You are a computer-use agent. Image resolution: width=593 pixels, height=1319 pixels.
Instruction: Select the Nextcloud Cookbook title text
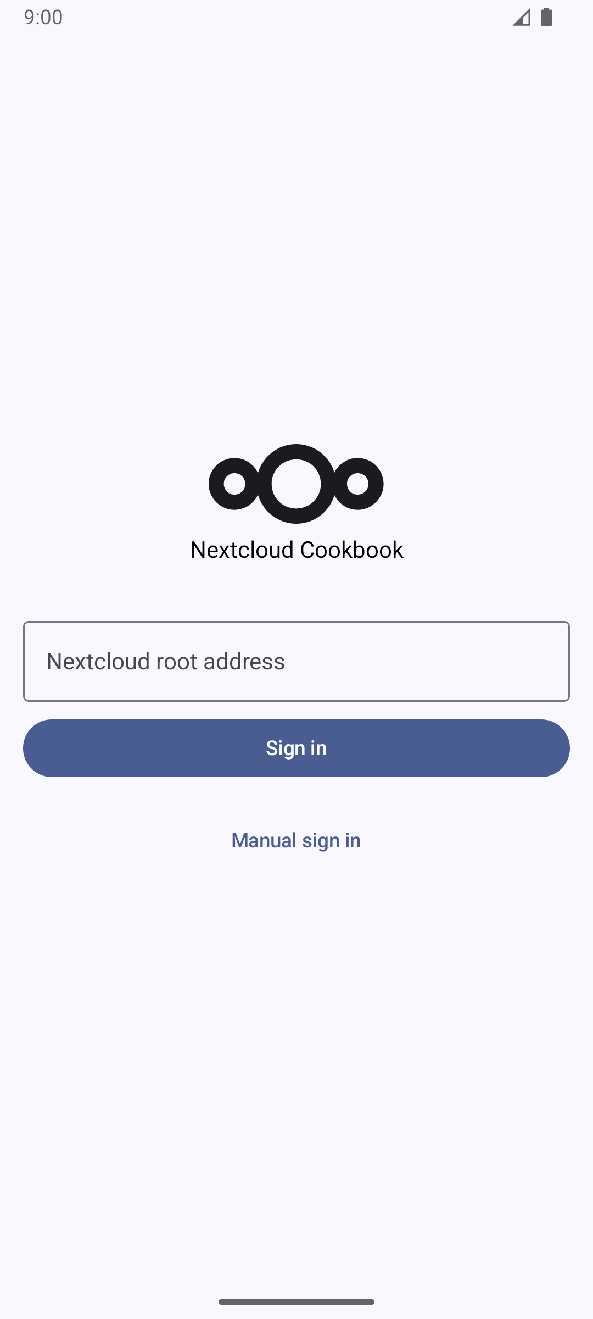(296, 550)
